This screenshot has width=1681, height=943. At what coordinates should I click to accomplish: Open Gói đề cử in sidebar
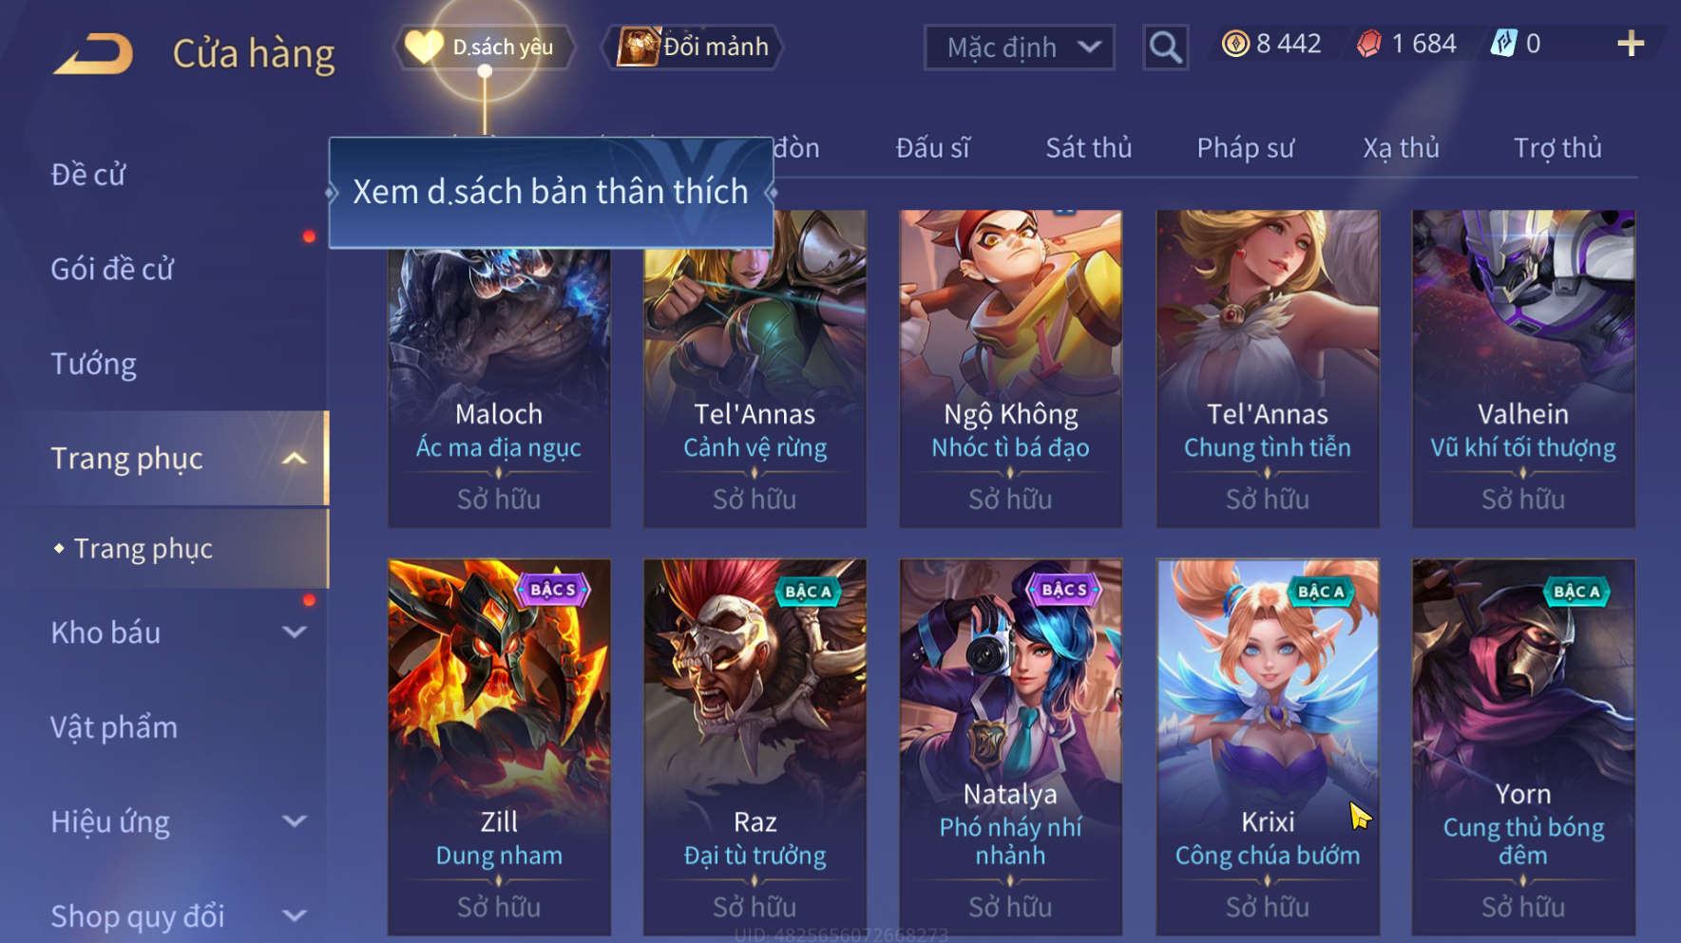pos(112,270)
